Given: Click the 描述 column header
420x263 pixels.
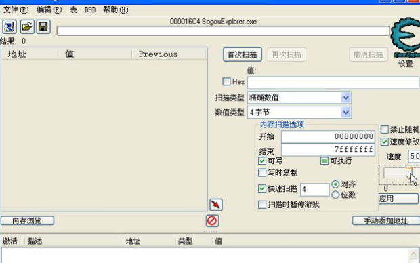Looking at the screenshot, I should point(74,241).
